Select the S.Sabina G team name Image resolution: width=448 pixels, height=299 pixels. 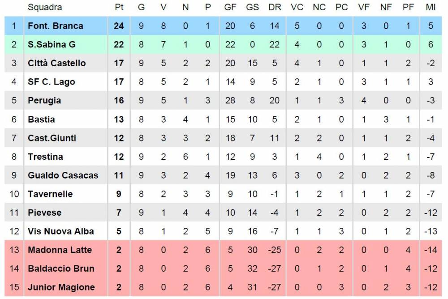pos(52,45)
